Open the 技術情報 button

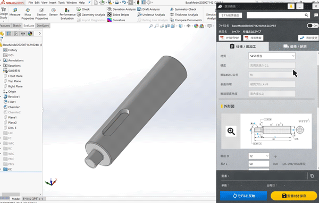pos(253,38)
